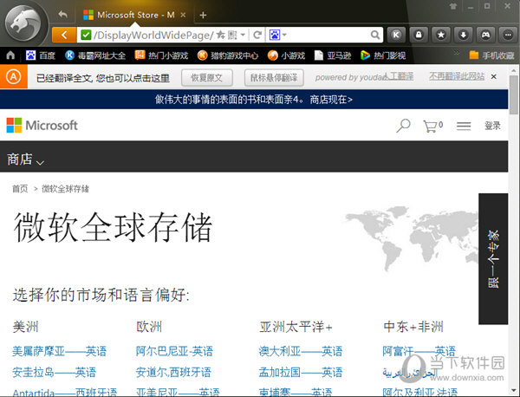The image size is (520, 397).
Task: Click 不再翻译此网站 link
Action: point(457,76)
